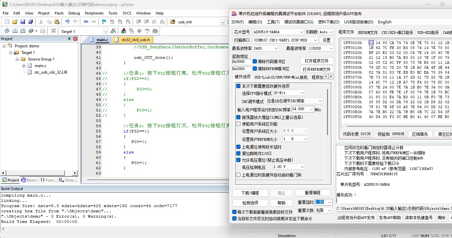Viewport: 452px width, 238px height.
Task: Click the 扫描串口 button
Action: [242, 40]
